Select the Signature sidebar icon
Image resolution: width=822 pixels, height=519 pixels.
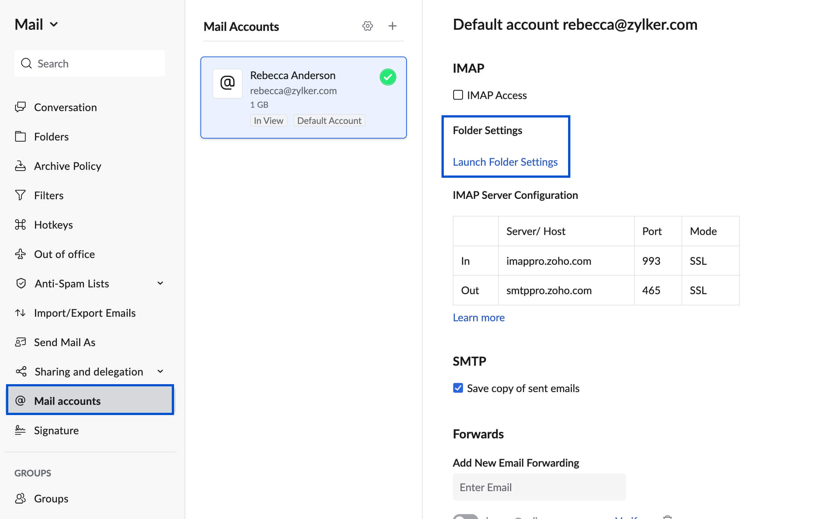click(20, 430)
